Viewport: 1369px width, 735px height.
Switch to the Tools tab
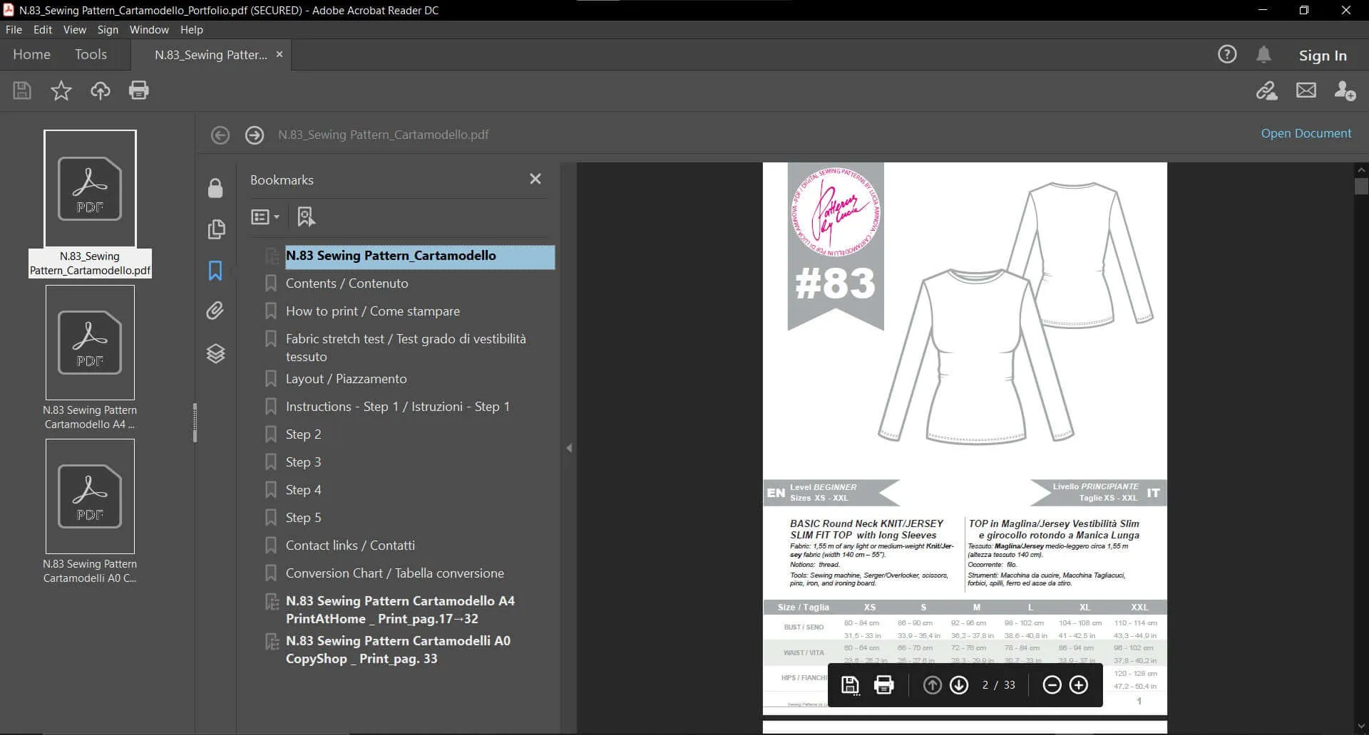click(x=91, y=55)
